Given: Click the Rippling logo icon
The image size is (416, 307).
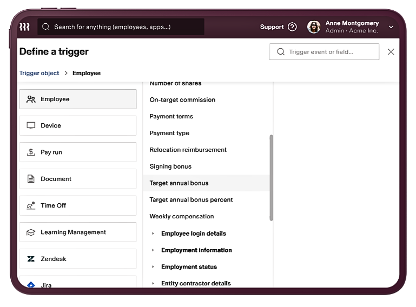Looking at the screenshot, I should point(24,27).
